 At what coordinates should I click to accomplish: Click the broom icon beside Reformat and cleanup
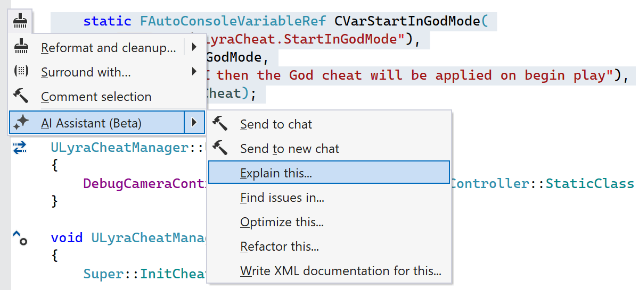pyautogui.click(x=21, y=48)
